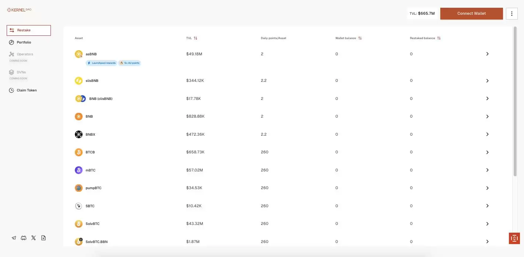This screenshot has height=257, width=524.
Task: Expand the slisBNB row chevron
Action: pyautogui.click(x=487, y=81)
